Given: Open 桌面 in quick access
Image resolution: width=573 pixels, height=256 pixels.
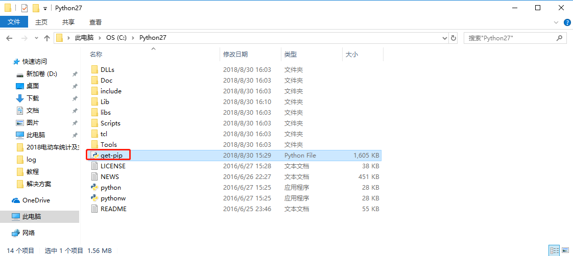Looking at the screenshot, I should pos(33,86).
